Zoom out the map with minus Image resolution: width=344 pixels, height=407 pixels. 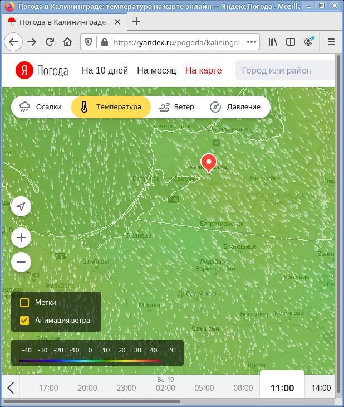(x=21, y=262)
